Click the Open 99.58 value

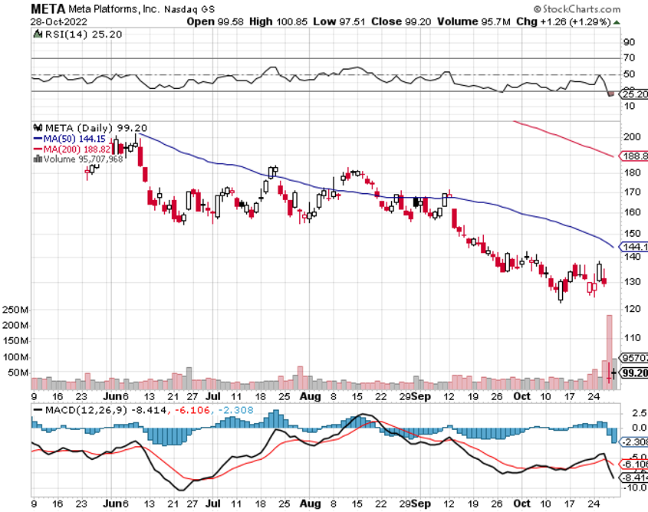coord(215,21)
